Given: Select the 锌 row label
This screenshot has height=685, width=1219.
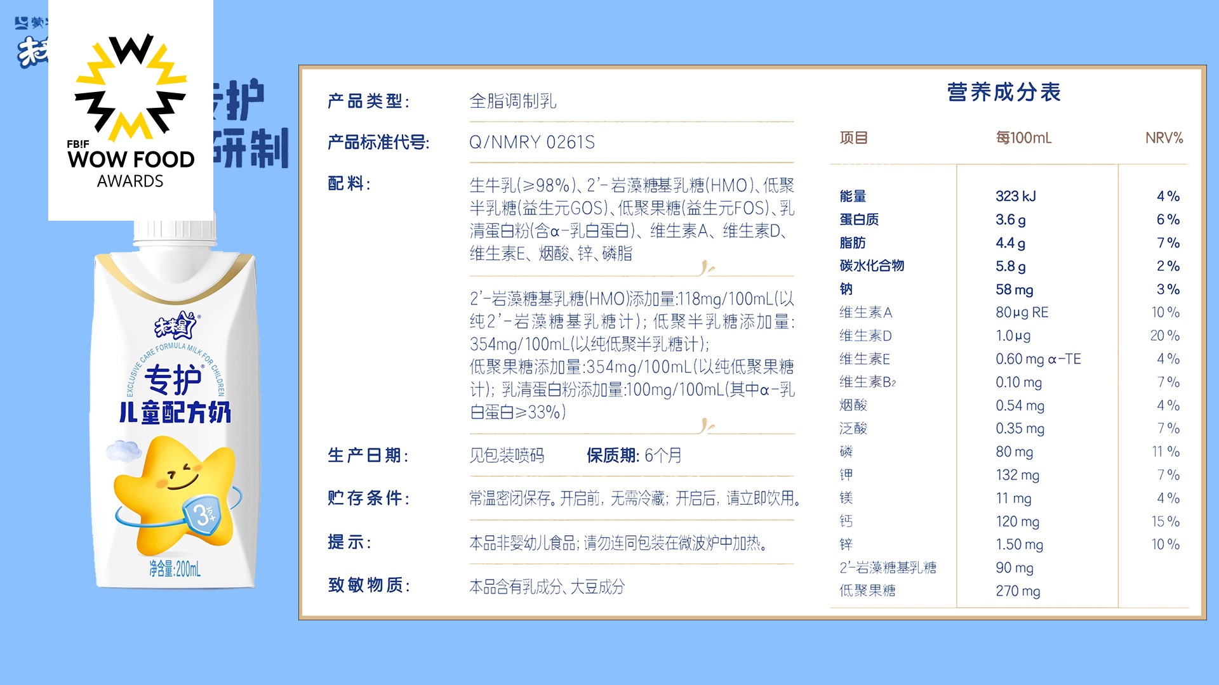Looking at the screenshot, I should 846,544.
